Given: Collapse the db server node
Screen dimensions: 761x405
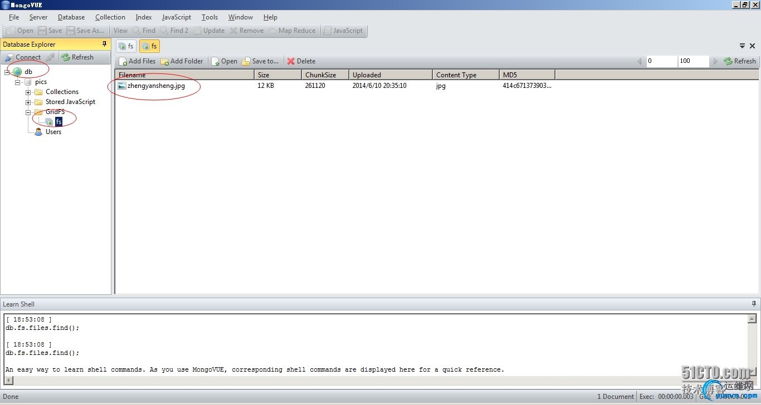Looking at the screenshot, I should point(7,72).
